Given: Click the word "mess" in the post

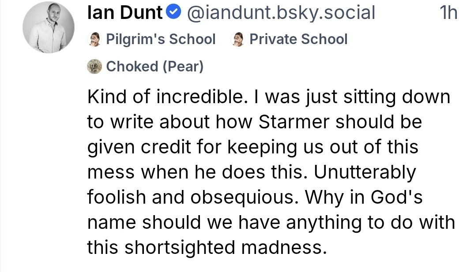Looking at the screenshot, I should (x=110, y=172).
